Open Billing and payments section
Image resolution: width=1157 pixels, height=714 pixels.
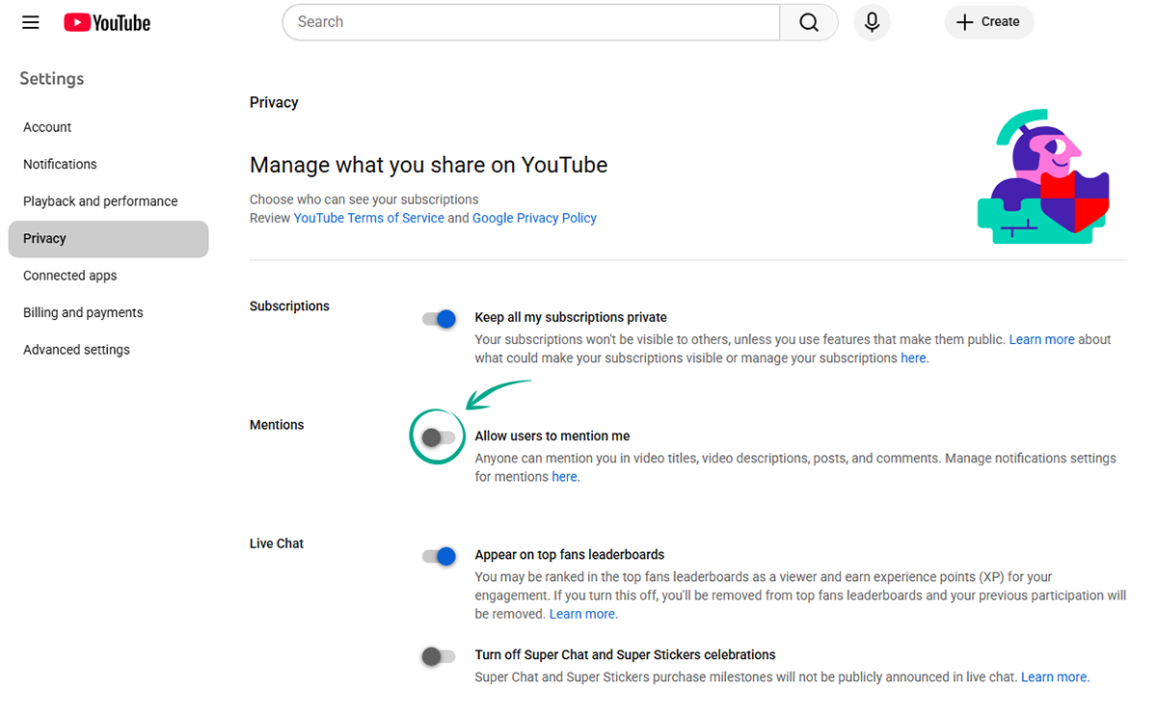(83, 313)
